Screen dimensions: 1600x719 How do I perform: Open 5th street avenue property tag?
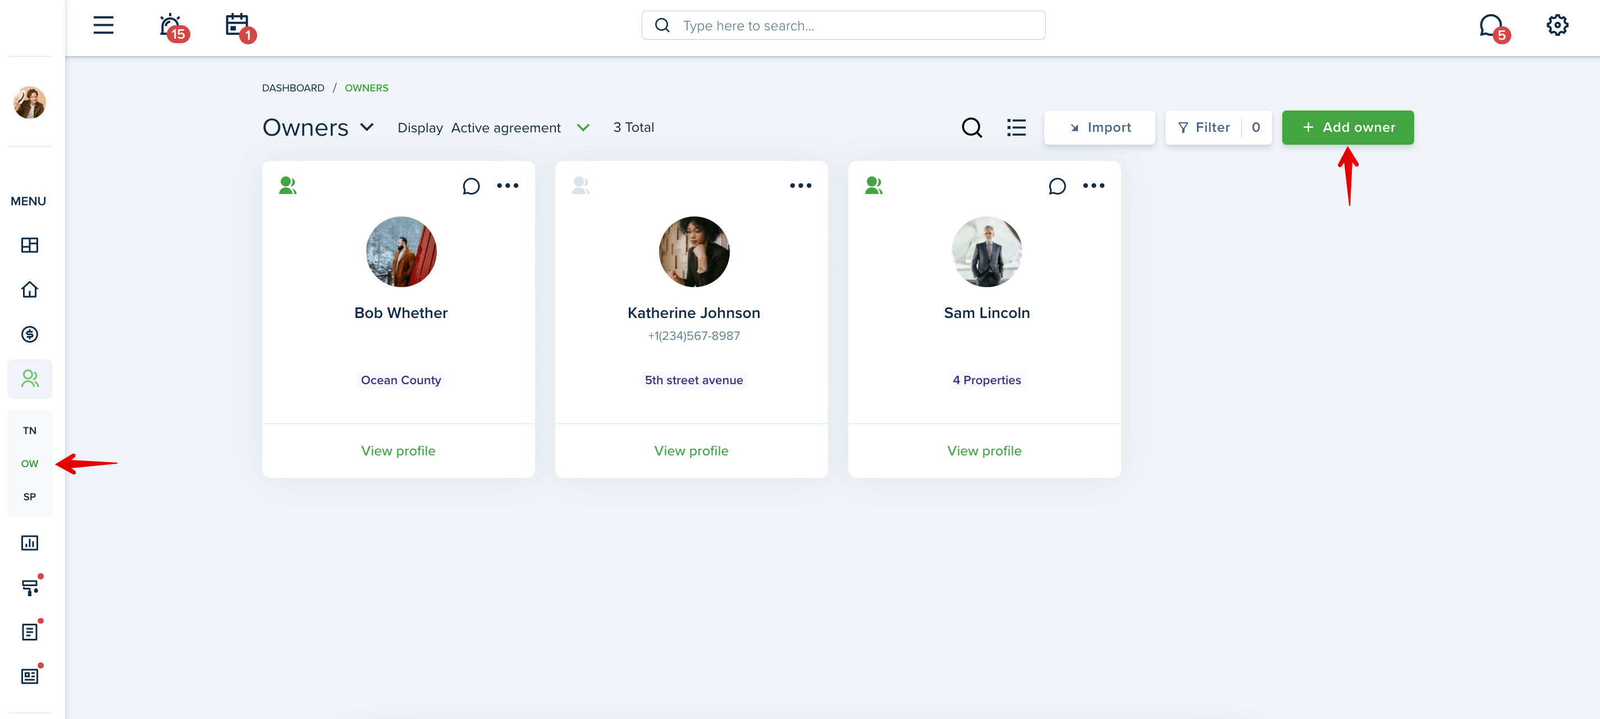point(694,380)
